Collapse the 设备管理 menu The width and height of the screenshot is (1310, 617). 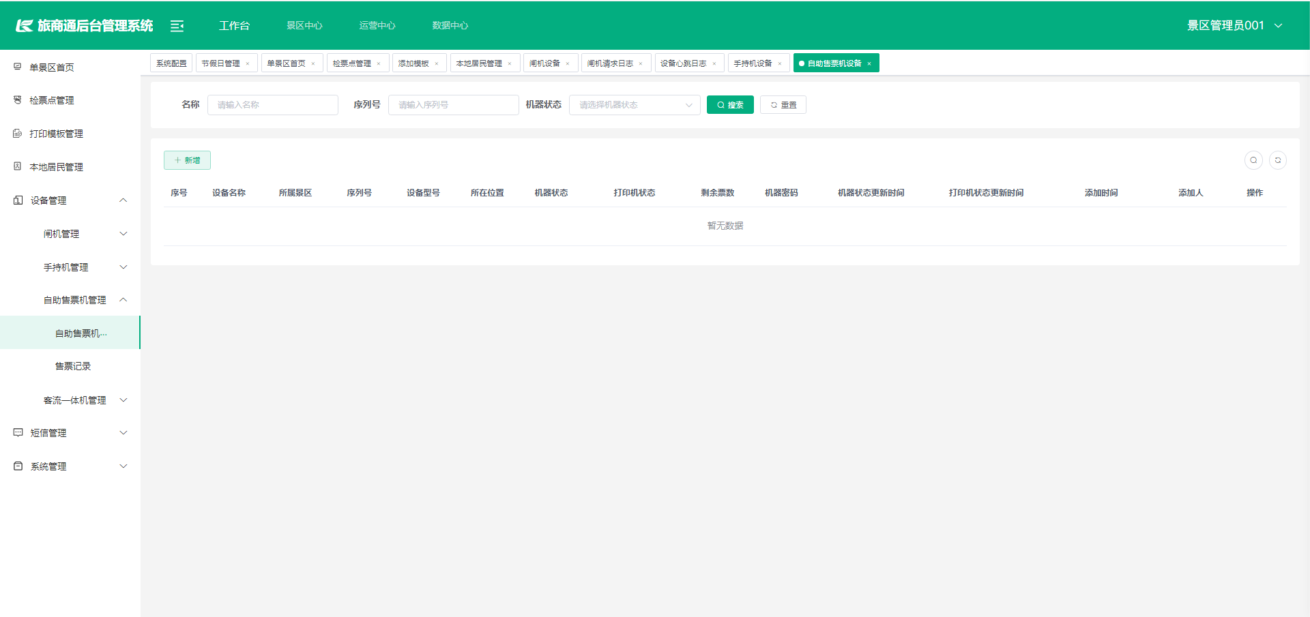[x=123, y=200]
